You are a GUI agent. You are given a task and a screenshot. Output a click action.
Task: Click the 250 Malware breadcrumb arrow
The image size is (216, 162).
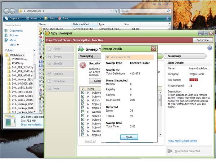44,11
